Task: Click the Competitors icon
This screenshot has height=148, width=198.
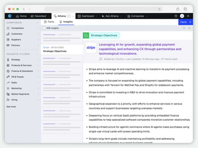Action: (8, 28)
